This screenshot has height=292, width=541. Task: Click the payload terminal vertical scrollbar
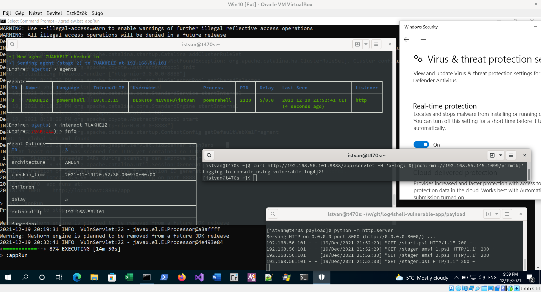tap(525, 264)
